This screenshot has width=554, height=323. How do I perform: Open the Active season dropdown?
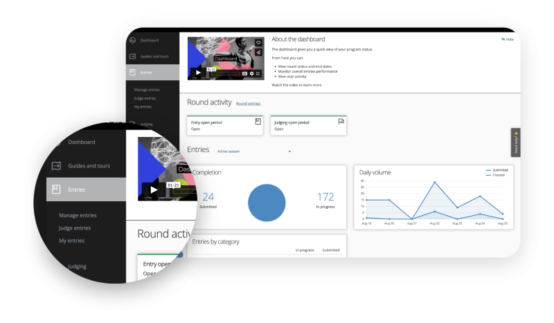(x=289, y=151)
